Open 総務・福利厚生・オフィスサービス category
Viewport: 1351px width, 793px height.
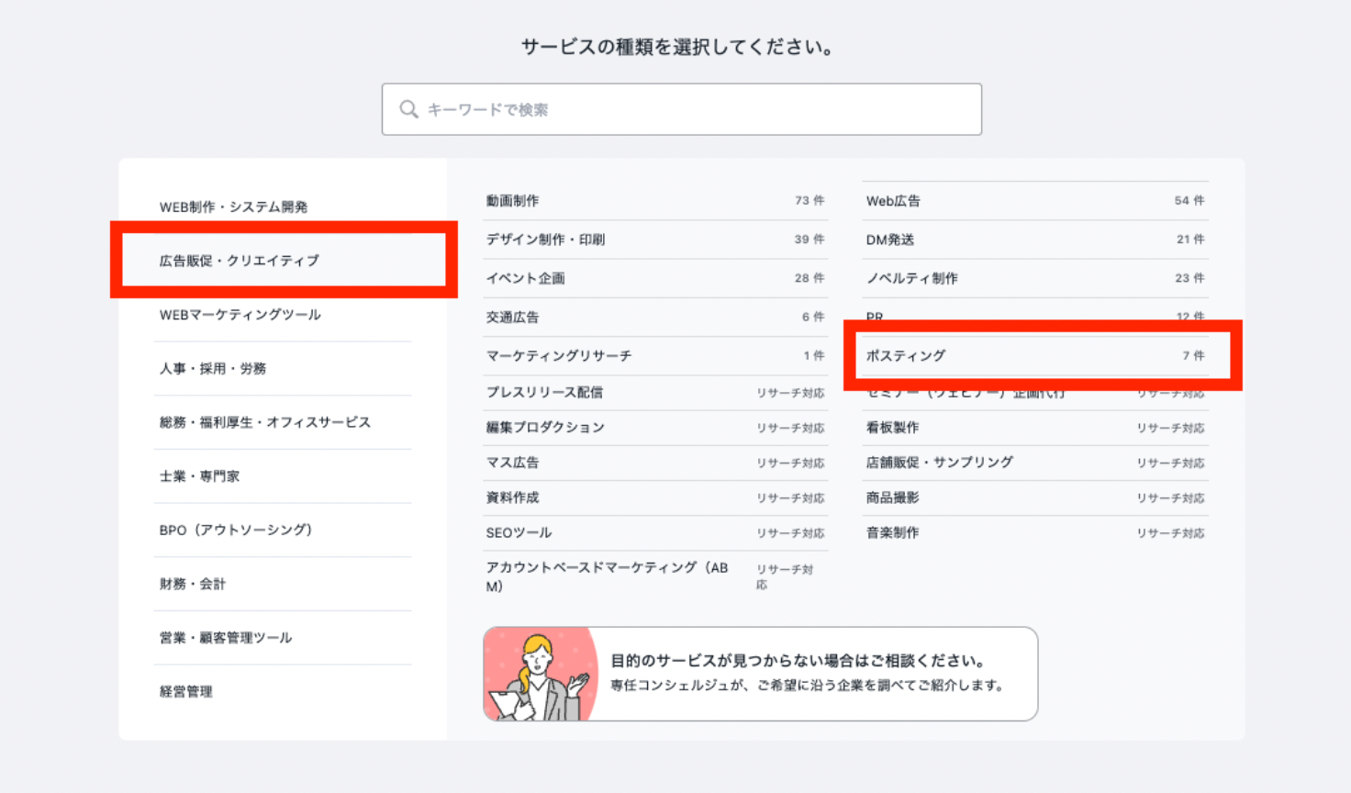tap(265, 422)
